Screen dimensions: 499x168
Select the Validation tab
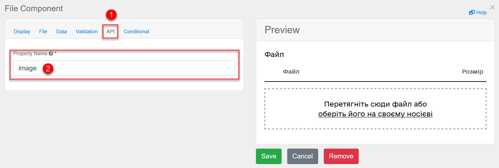(x=87, y=32)
